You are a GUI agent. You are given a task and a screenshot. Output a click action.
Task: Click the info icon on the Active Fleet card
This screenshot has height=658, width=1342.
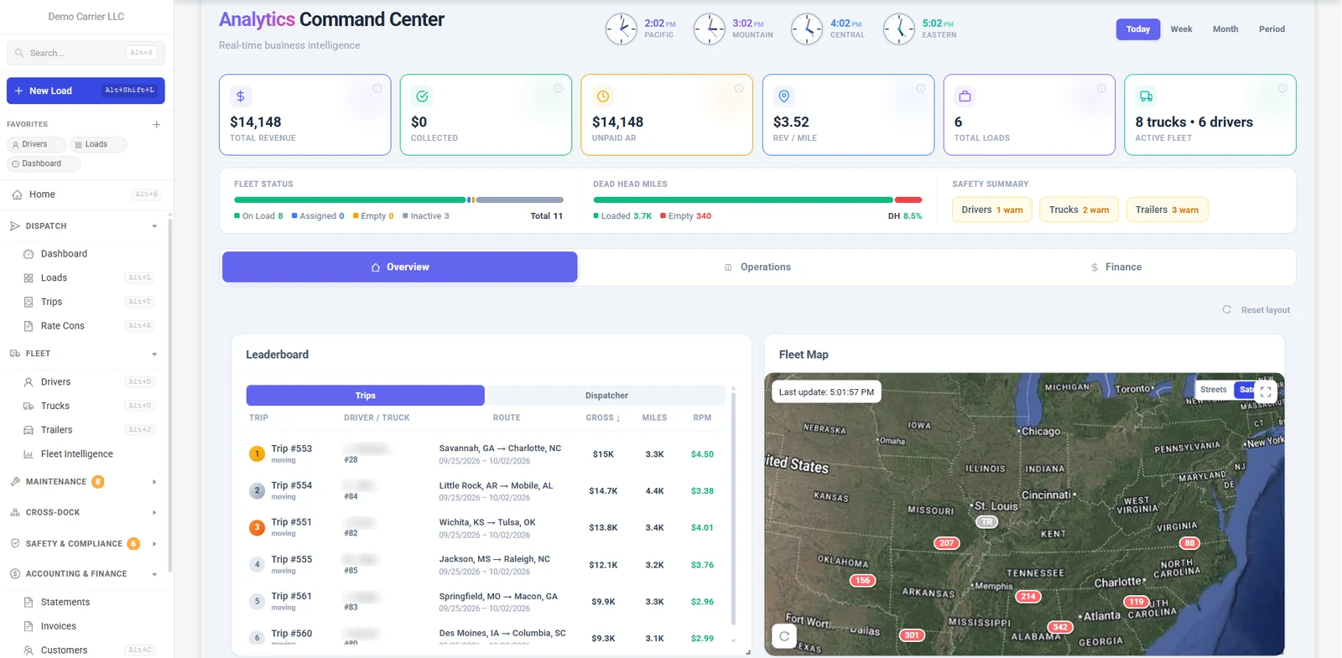[1282, 88]
